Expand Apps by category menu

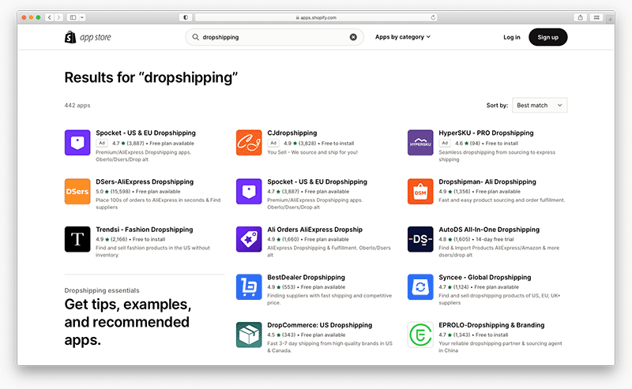point(403,36)
